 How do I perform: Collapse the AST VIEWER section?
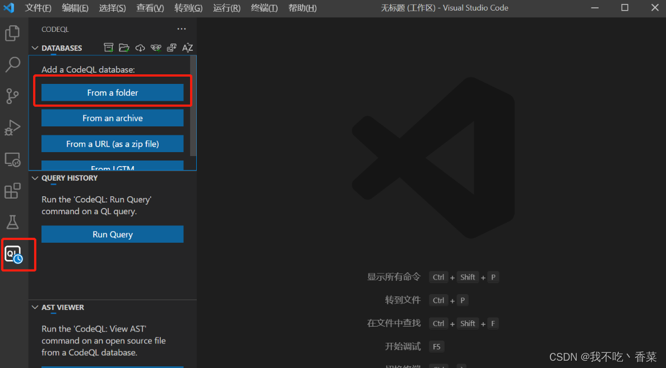(35, 308)
